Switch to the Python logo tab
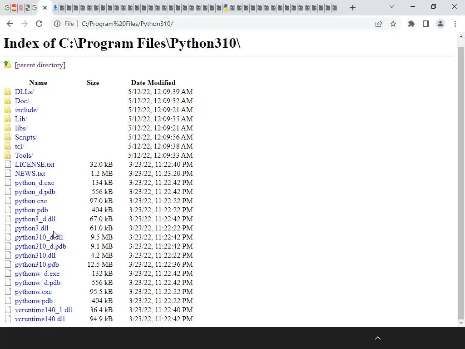Viewport: 465px width, 349px height. (x=226, y=8)
